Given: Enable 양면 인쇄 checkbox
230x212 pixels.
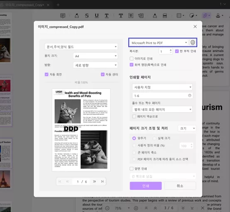Looking at the screenshot, I should (x=132, y=168).
